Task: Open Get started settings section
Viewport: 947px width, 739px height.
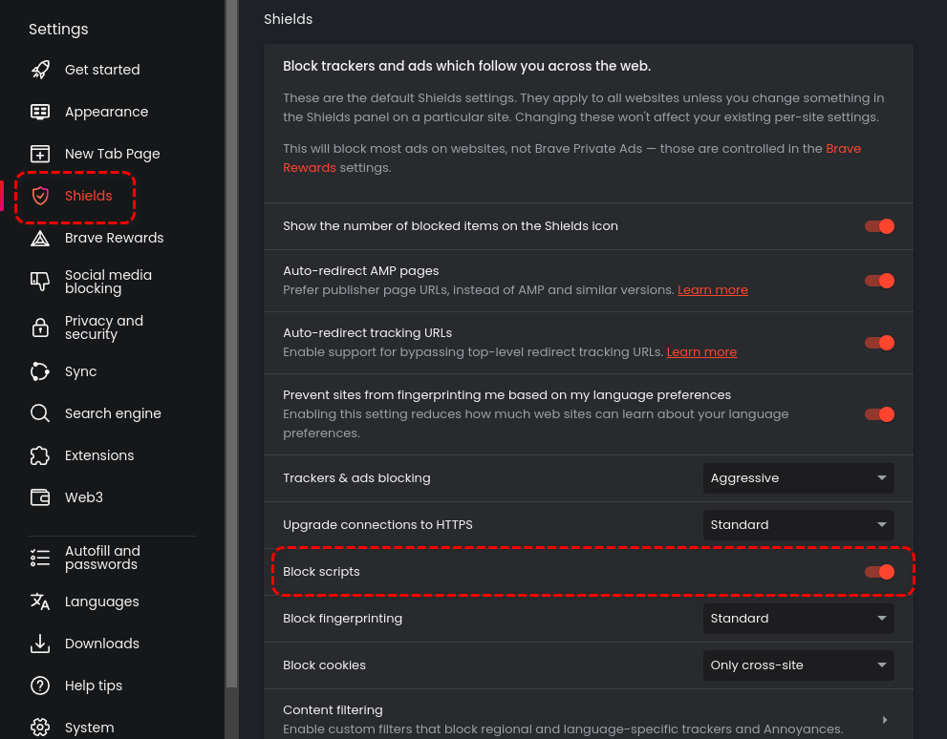Action: pos(102,70)
